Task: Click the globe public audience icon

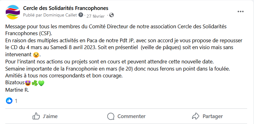Action: (111, 15)
